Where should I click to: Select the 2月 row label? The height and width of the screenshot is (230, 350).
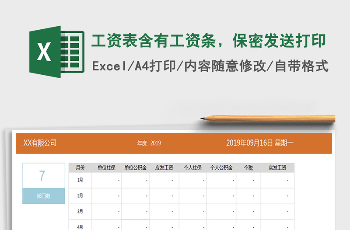tap(80, 196)
